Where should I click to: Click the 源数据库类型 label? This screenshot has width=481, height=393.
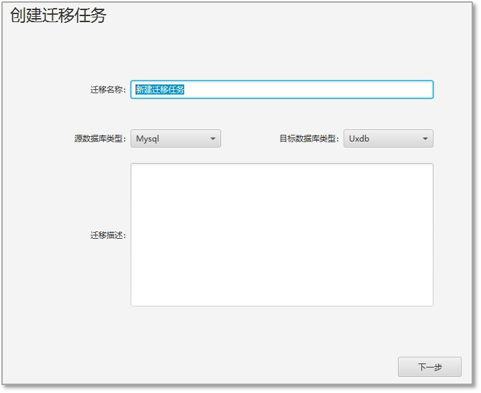click(100, 139)
